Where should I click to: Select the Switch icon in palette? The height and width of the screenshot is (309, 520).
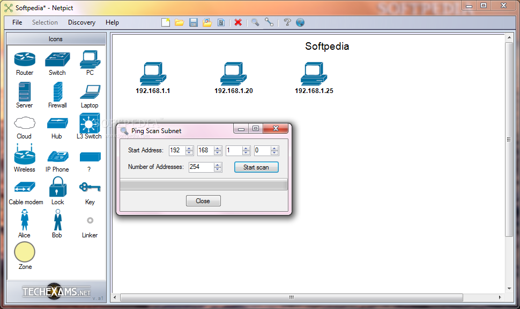tap(57, 59)
